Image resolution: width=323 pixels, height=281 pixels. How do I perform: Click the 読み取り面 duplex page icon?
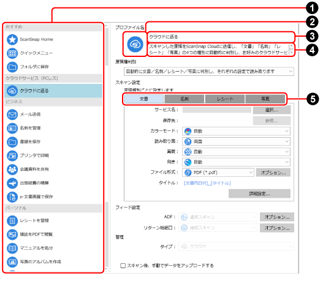[x=188, y=141]
